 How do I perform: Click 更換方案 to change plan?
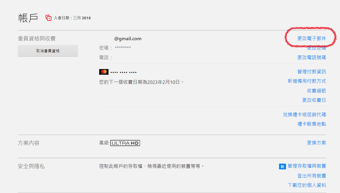pyautogui.click(x=316, y=143)
